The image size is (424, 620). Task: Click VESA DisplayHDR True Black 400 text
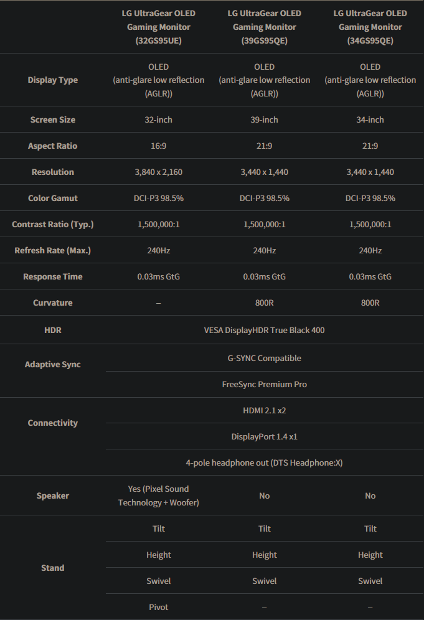(264, 330)
